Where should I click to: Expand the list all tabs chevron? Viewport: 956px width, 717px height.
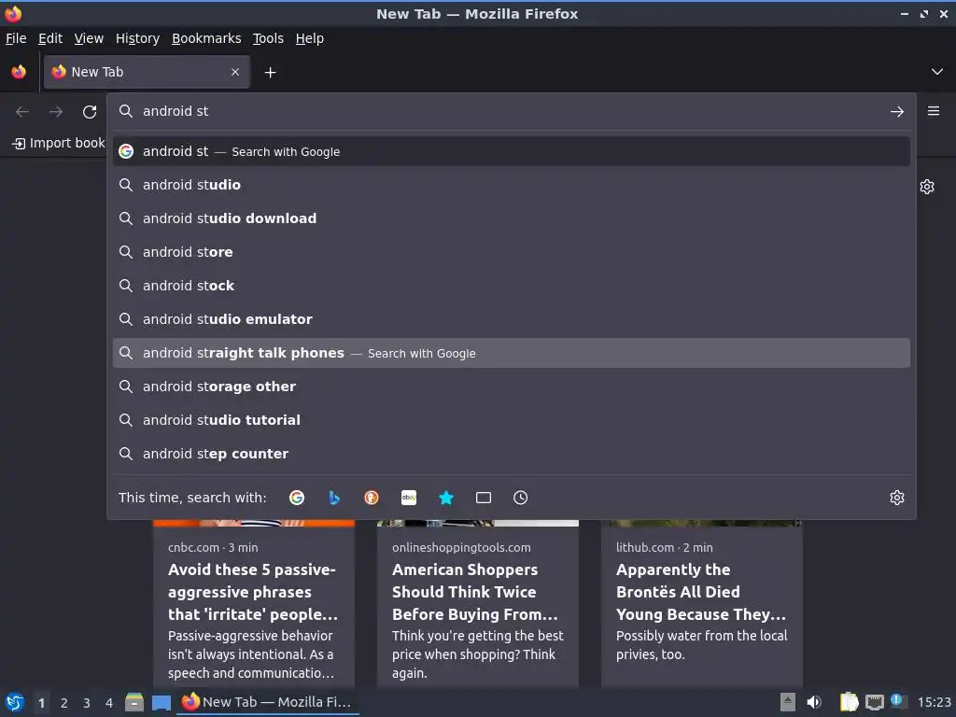click(x=937, y=72)
